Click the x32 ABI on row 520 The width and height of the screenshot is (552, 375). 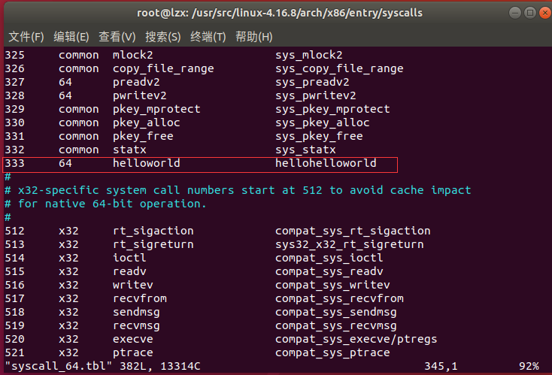pos(68,340)
